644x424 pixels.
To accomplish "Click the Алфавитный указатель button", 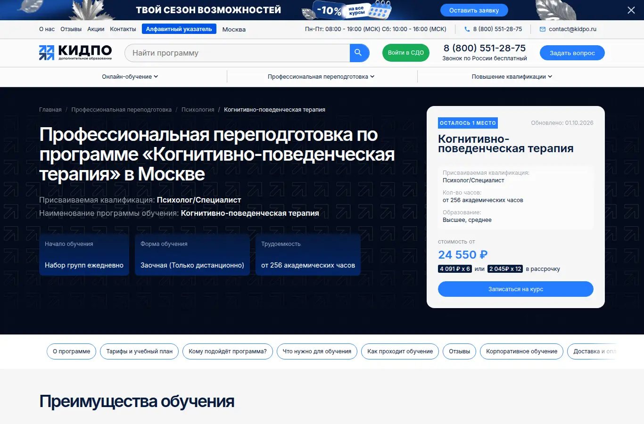I will pyautogui.click(x=179, y=29).
